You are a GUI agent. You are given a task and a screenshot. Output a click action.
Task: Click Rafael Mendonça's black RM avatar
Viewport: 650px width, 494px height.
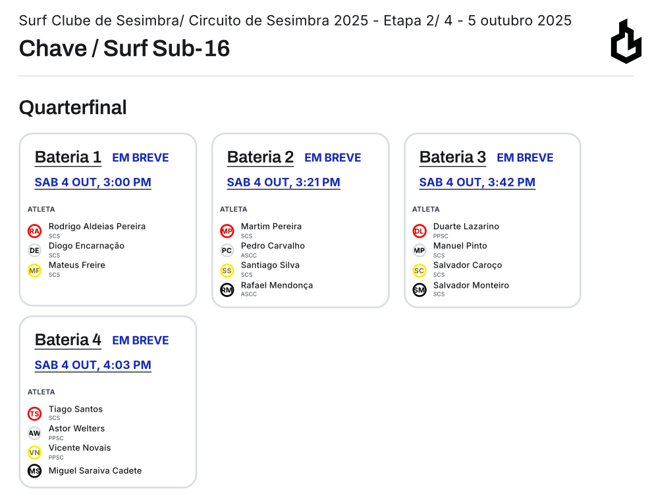227,290
